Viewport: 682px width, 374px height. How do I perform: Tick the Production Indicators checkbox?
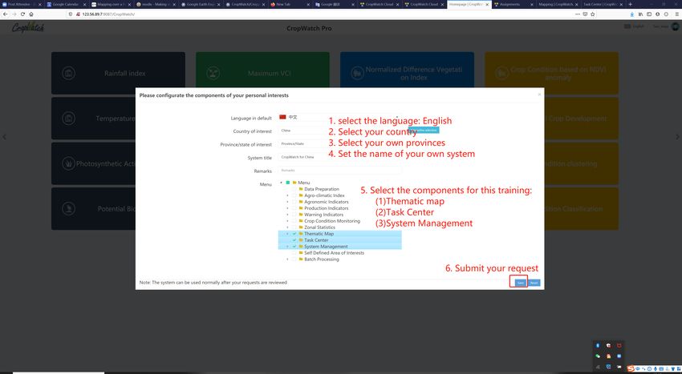coord(294,208)
